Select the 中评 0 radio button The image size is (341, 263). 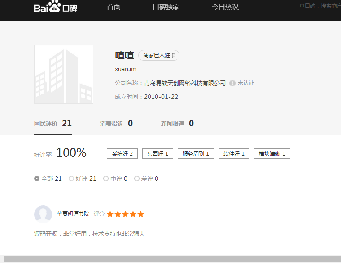[x=106, y=178]
